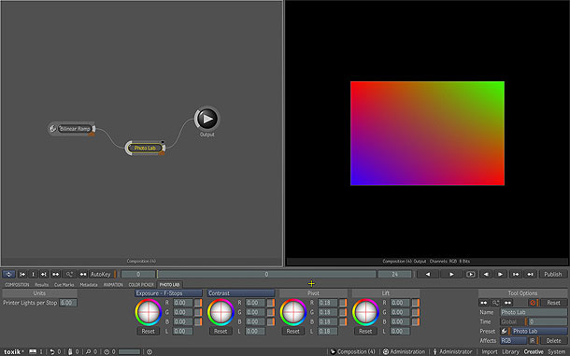Viewport: 570px width, 356px height.
Task: Toggle Exposure R channel key button
Action: tap(198, 303)
